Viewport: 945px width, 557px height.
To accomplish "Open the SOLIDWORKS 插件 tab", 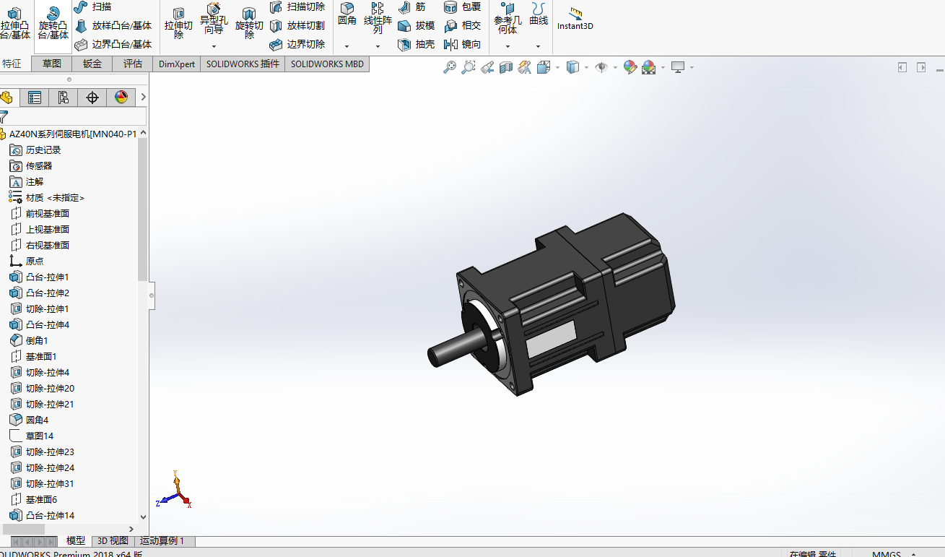I will click(x=243, y=64).
